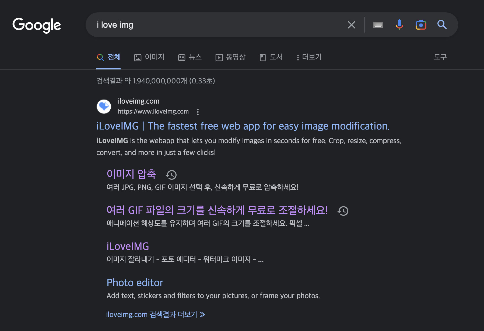484x331 pixels.
Task: Expand the 더보기 (More) menu
Action: click(x=309, y=57)
